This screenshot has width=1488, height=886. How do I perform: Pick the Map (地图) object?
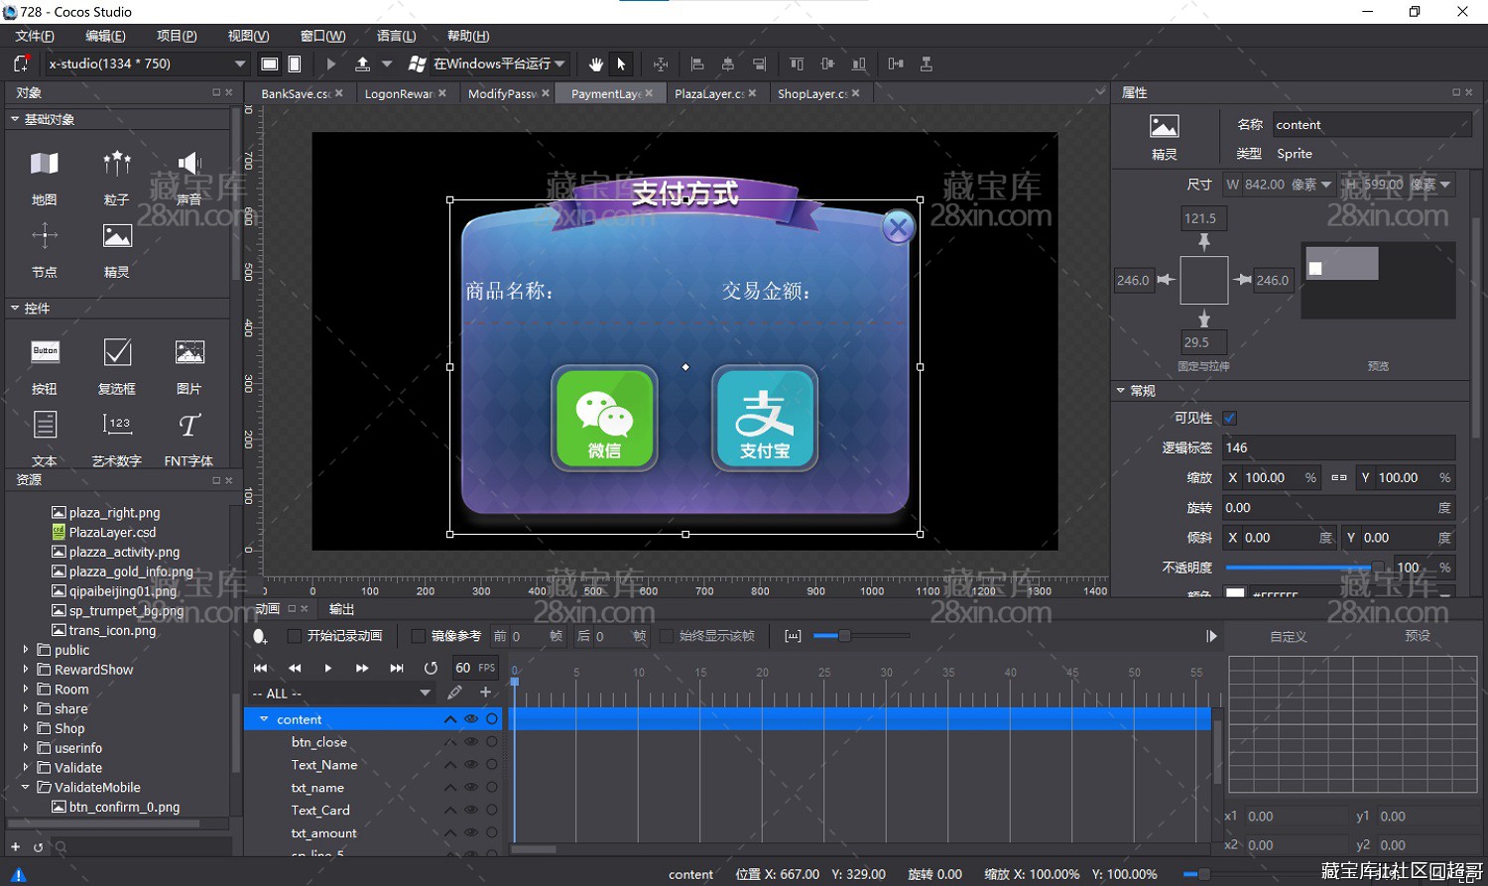click(45, 178)
